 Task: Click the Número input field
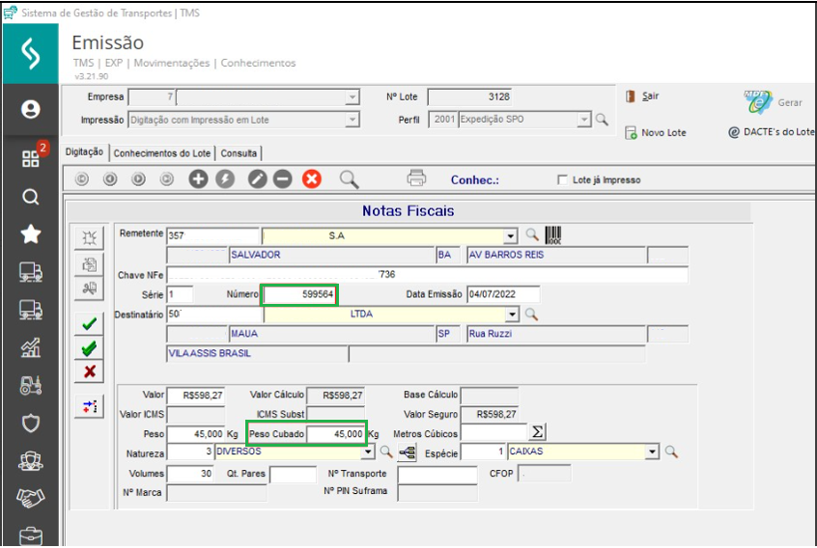pos(300,294)
